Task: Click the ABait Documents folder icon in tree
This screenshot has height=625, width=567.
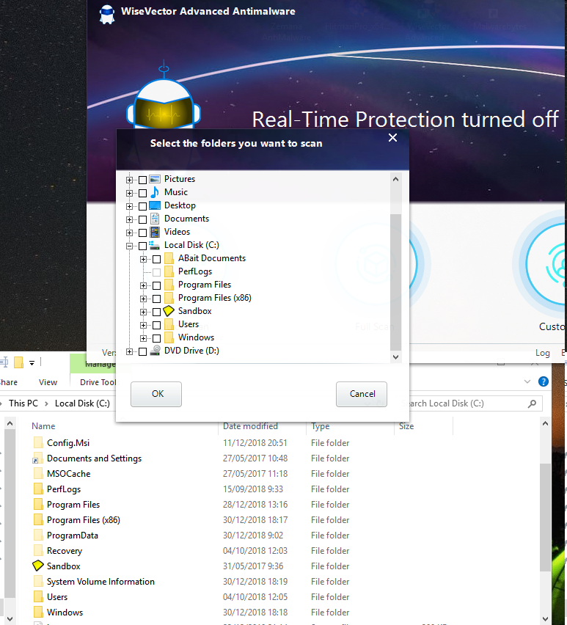Action: coord(169,258)
